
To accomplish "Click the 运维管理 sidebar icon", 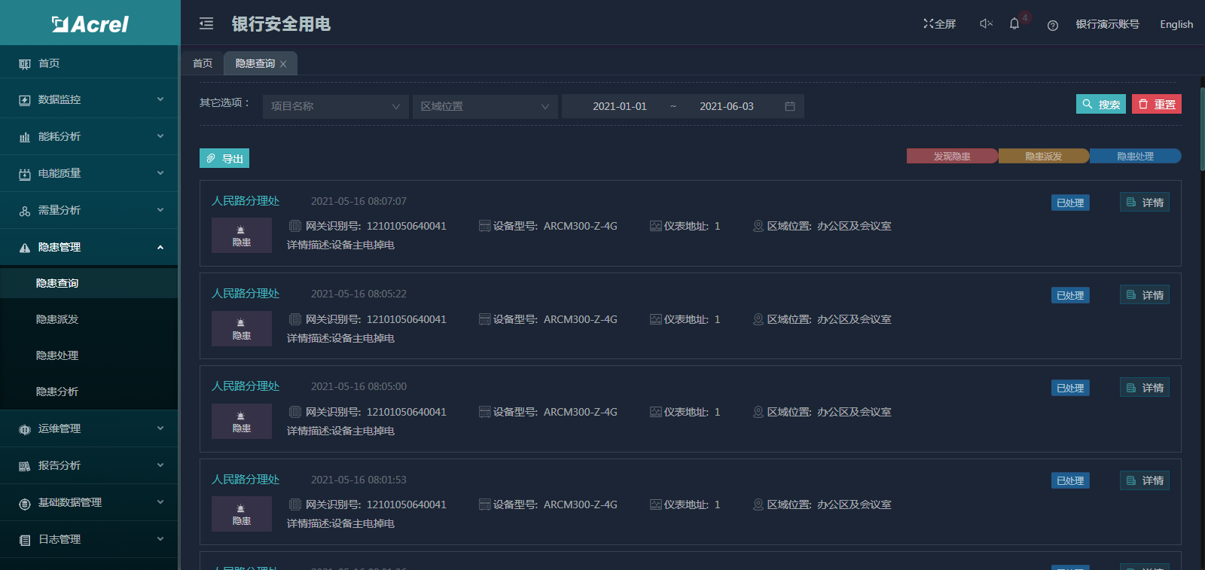I will (x=25, y=429).
